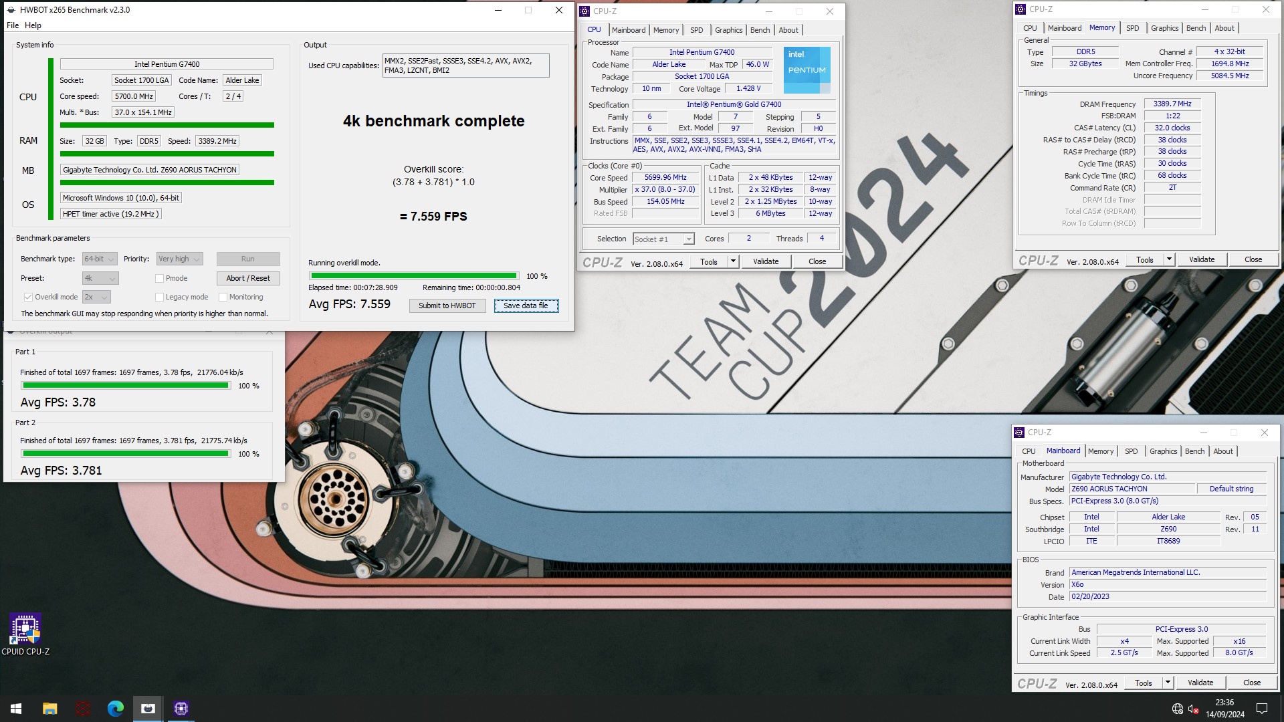Click Uncore Frequency value 5084.5 MHz
This screenshot has width=1284, height=722.
pyautogui.click(x=1229, y=76)
